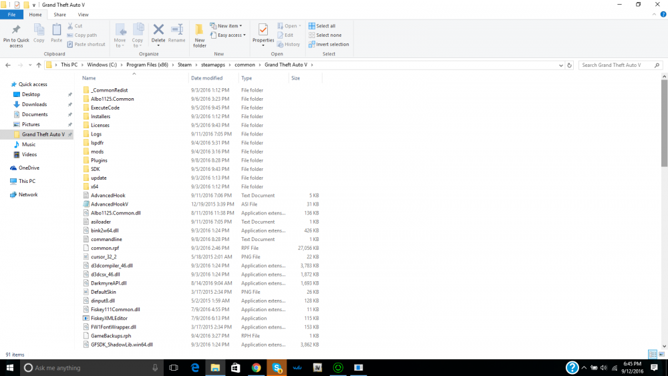Select the common.rpf file
Viewport: 668px width, 376px height.
(105, 248)
